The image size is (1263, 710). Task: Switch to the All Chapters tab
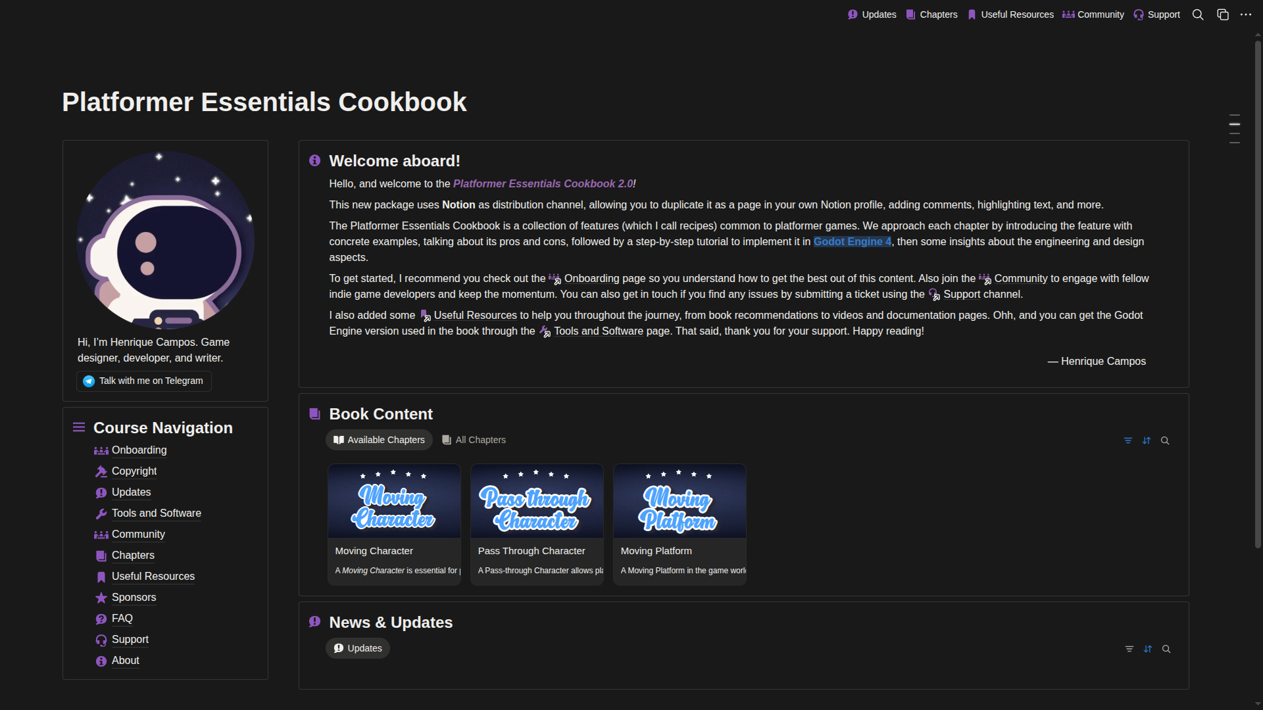474,440
